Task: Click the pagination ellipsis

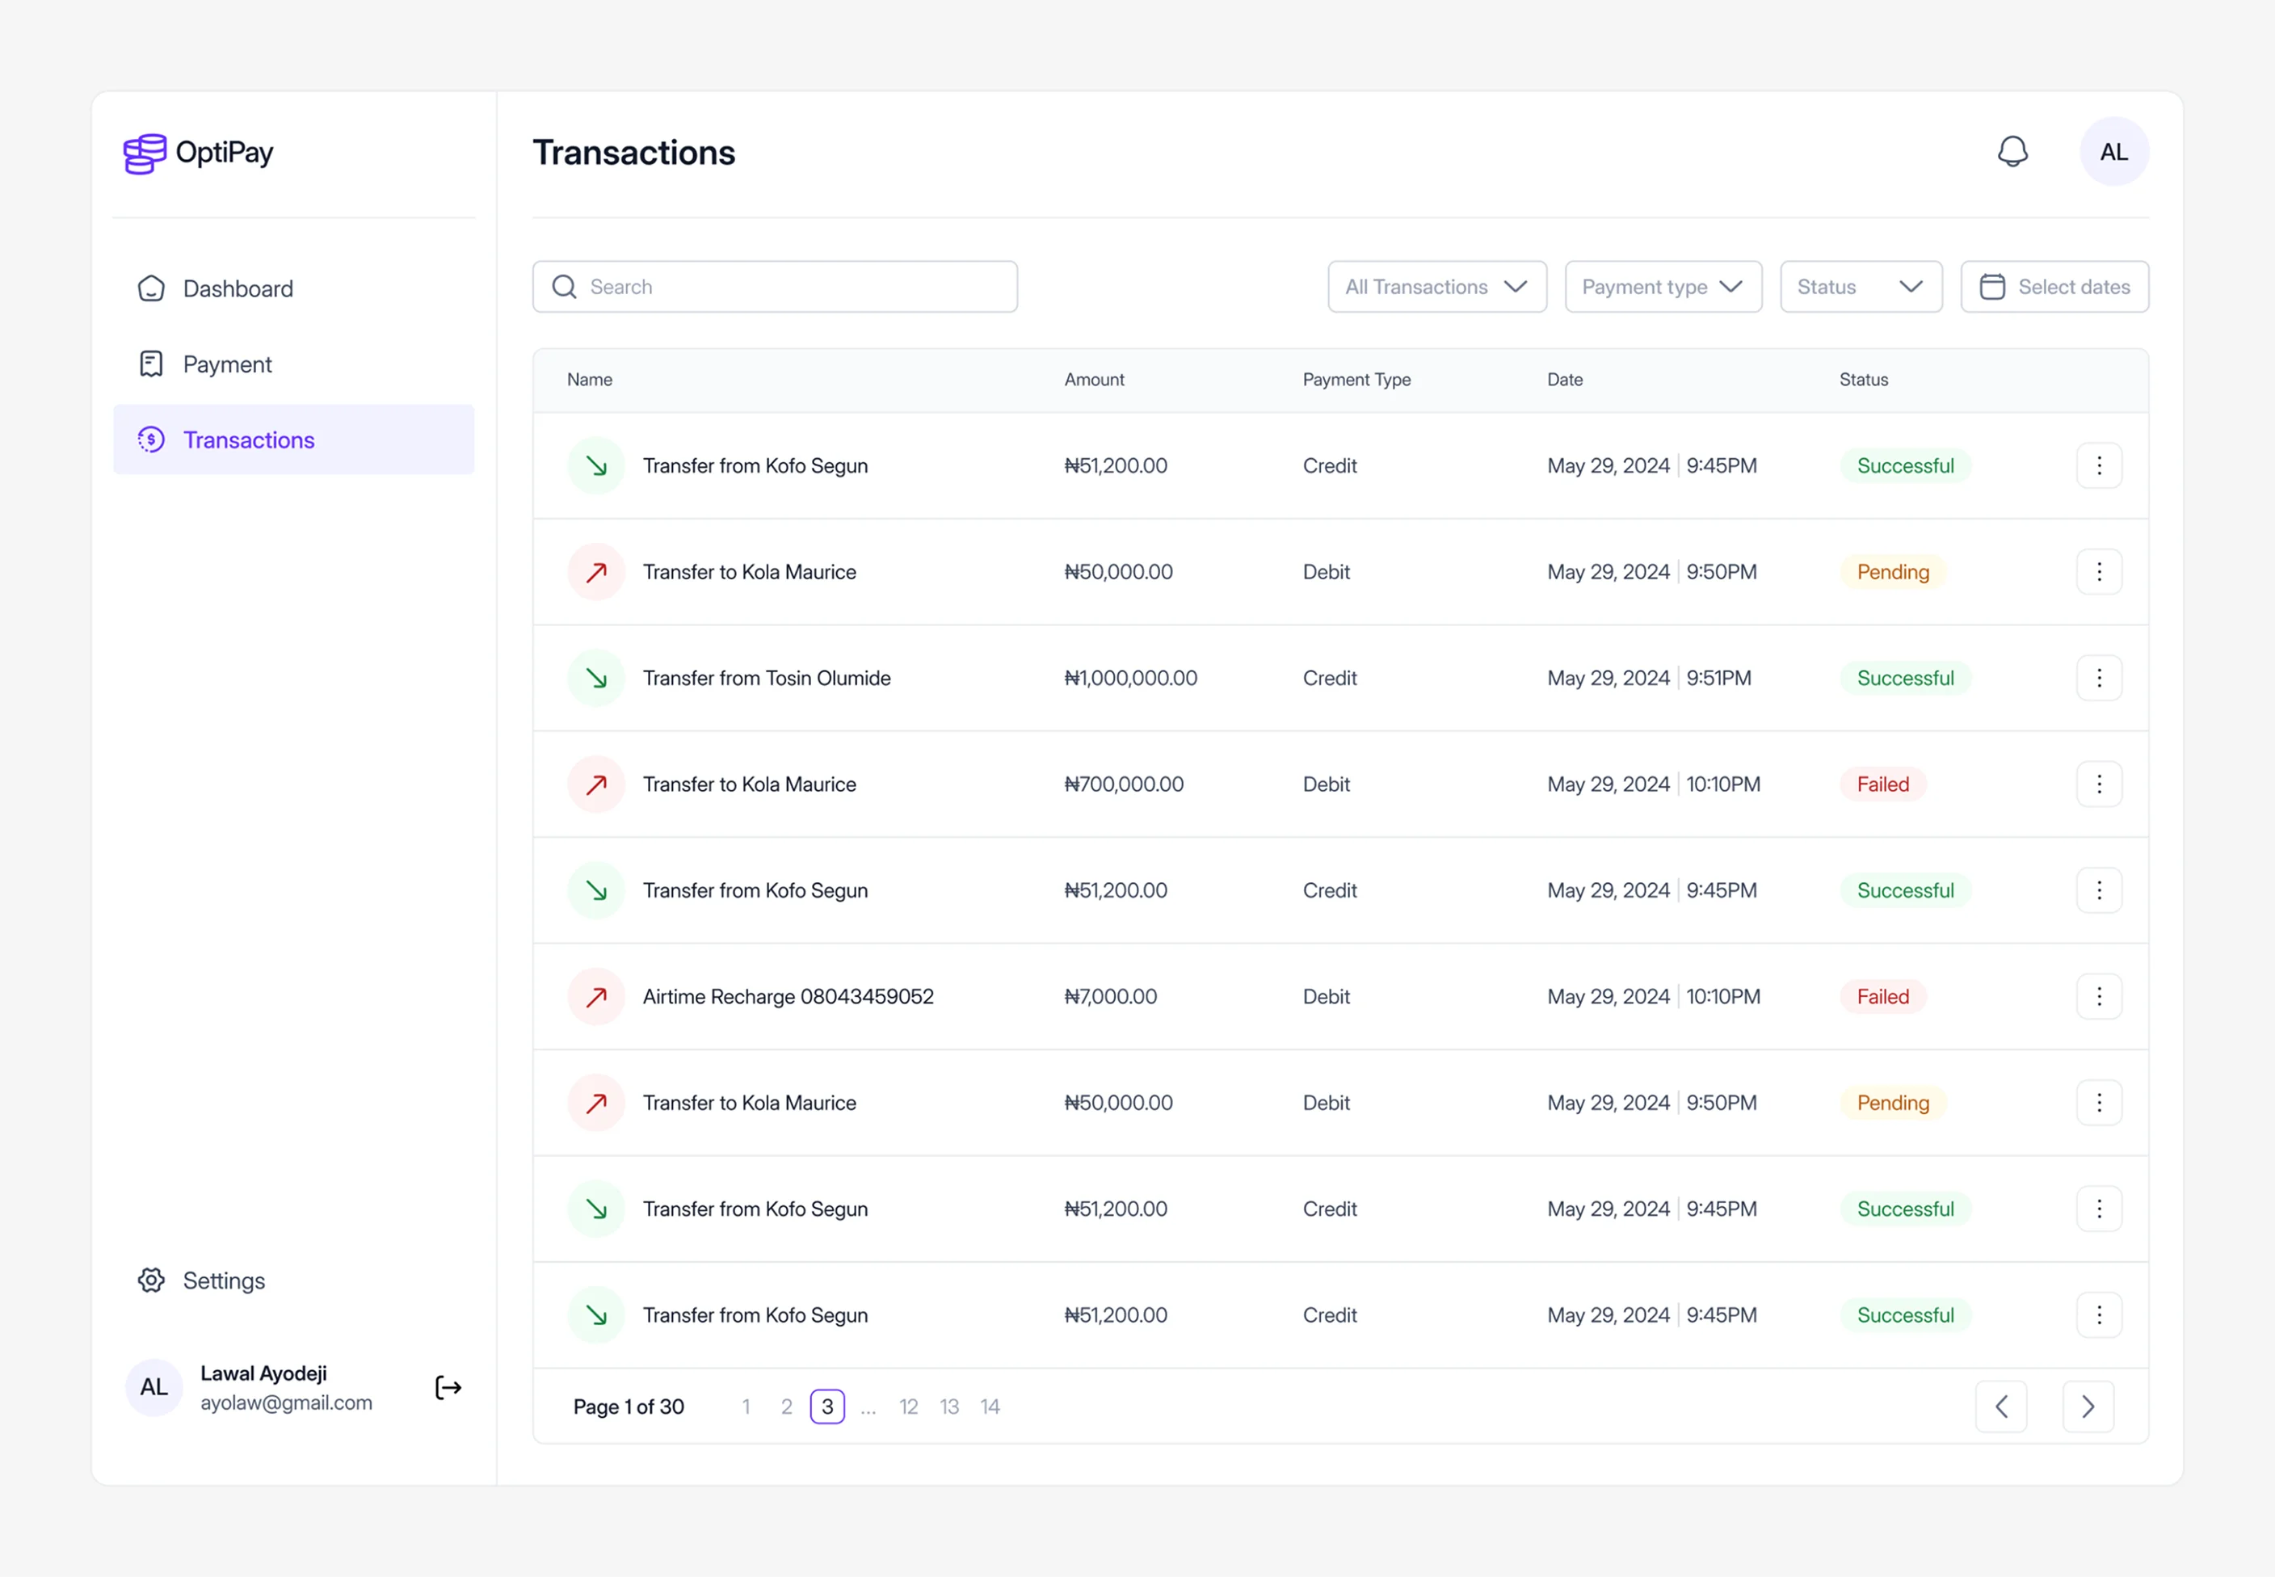Action: coord(868,1410)
